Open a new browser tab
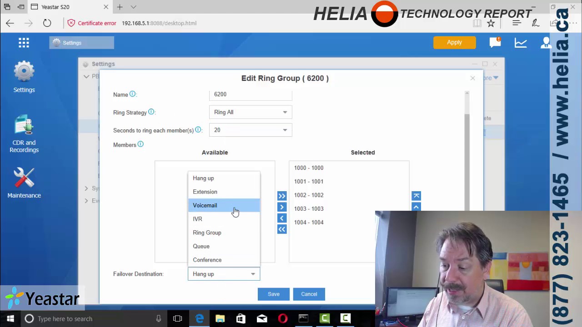Viewport: 582px width, 327px height. 120,7
